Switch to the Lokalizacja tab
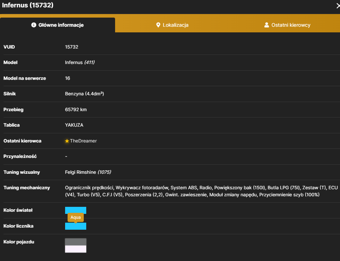This screenshot has height=261, width=340. (172, 25)
